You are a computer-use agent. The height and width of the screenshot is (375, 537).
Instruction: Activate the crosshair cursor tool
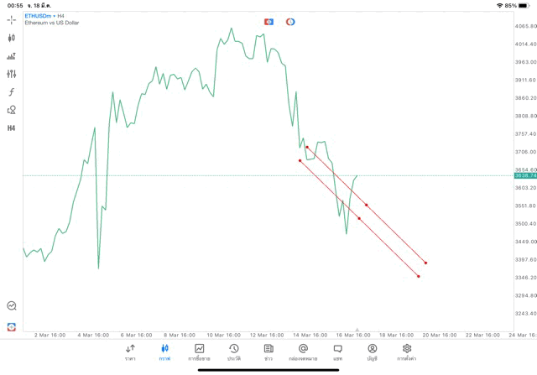coord(12,19)
